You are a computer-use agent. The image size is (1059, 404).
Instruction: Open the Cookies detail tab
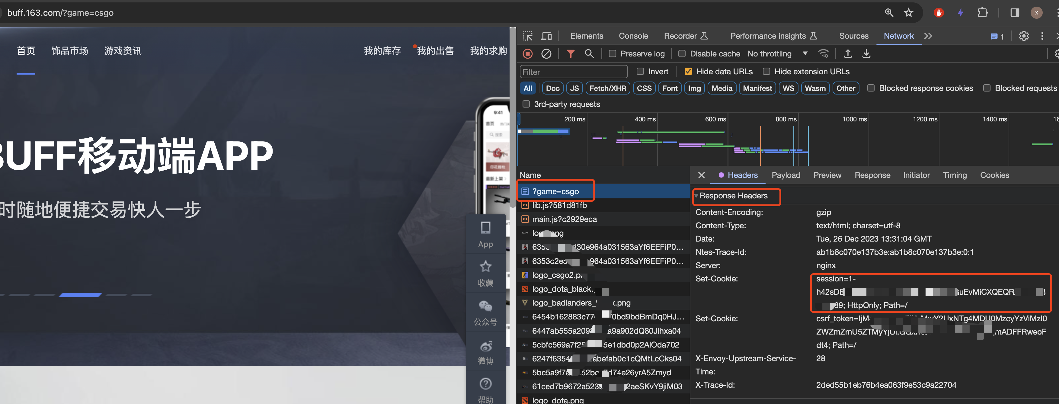[x=994, y=175]
